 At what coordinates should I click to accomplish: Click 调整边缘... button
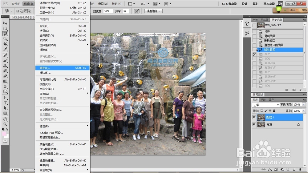click(x=153, y=11)
